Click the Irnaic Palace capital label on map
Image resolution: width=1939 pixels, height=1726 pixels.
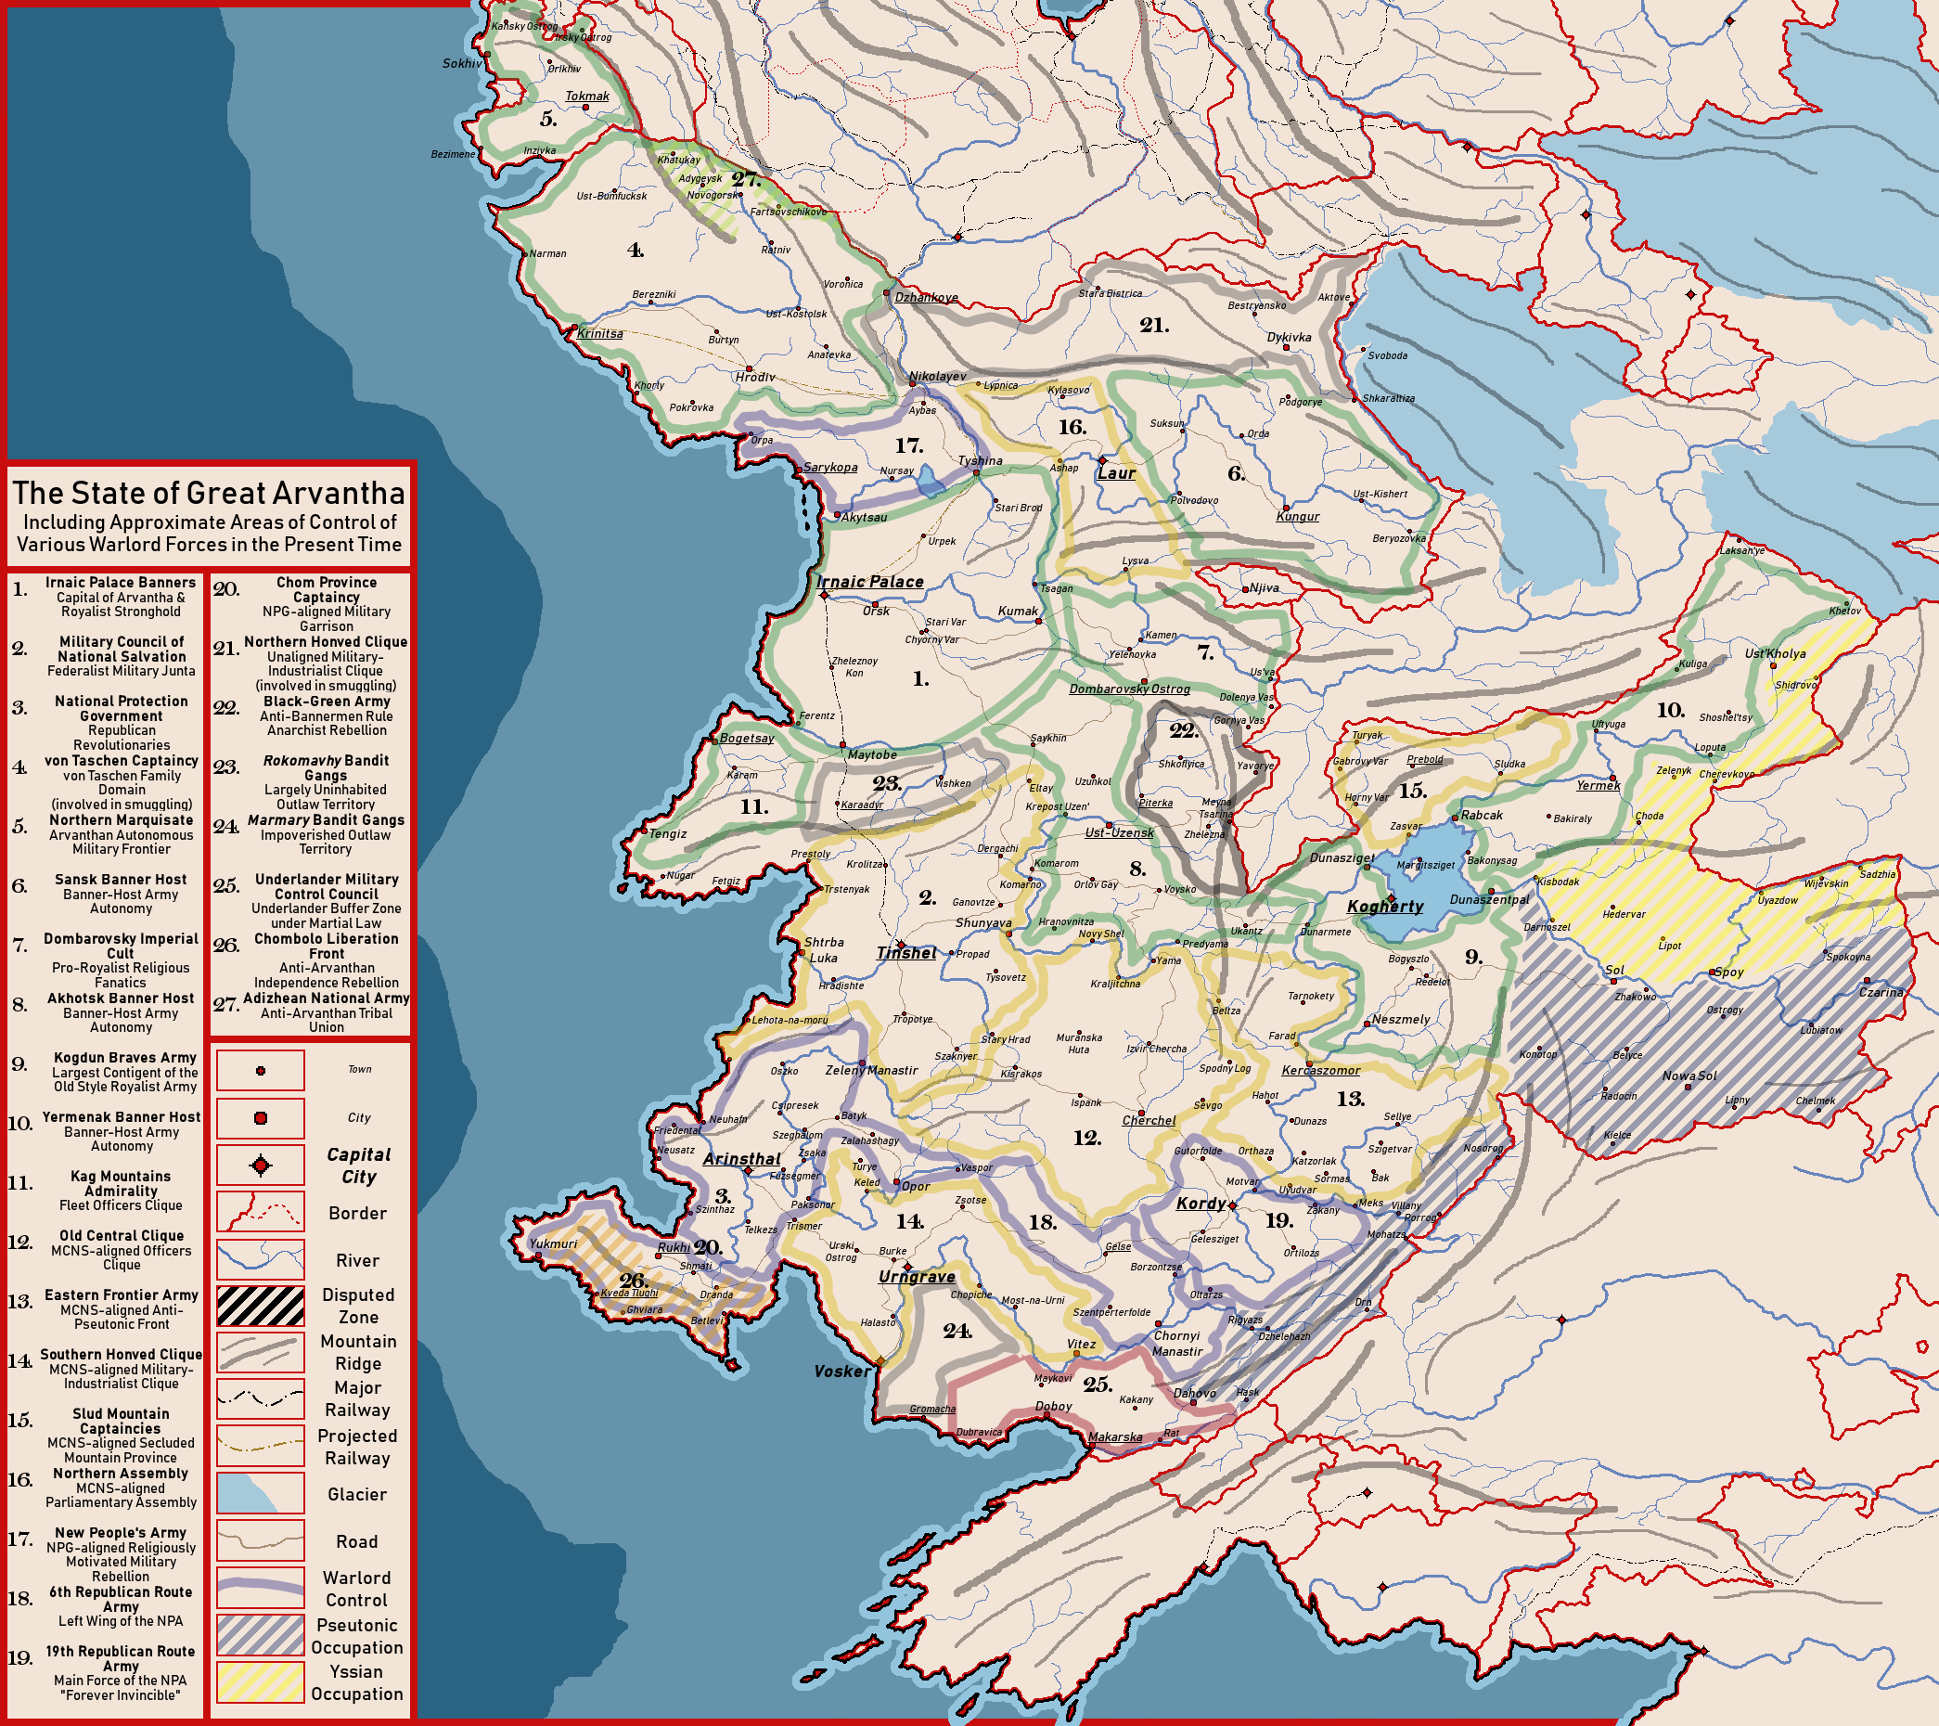870,582
